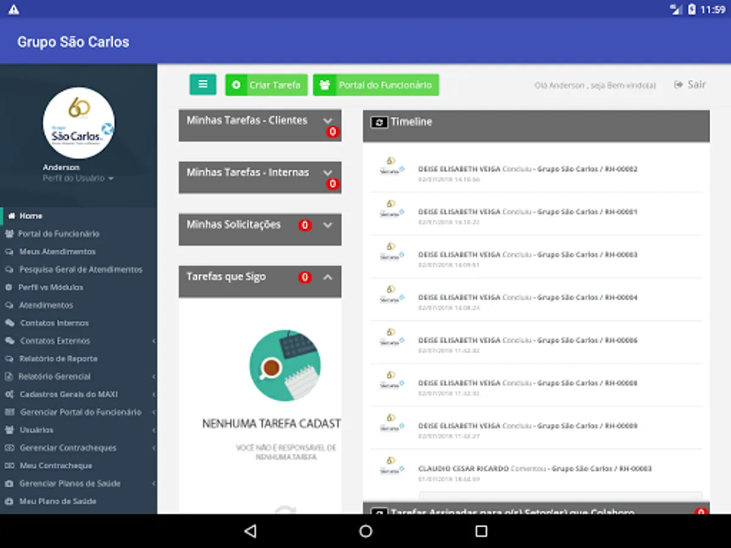Click the Timeline refresh icon
The image size is (731, 548).
[379, 122]
